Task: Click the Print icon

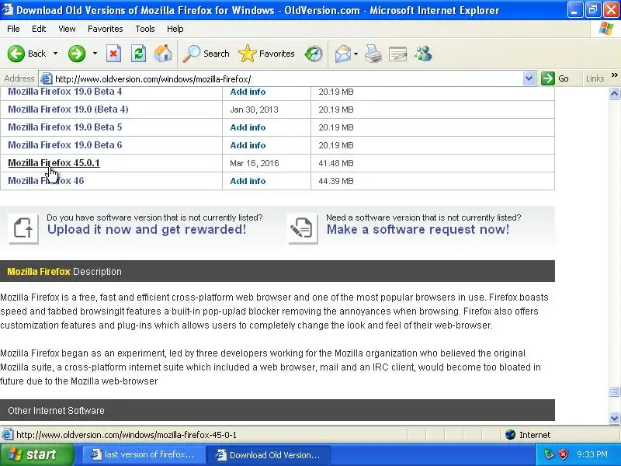Action: tap(373, 54)
